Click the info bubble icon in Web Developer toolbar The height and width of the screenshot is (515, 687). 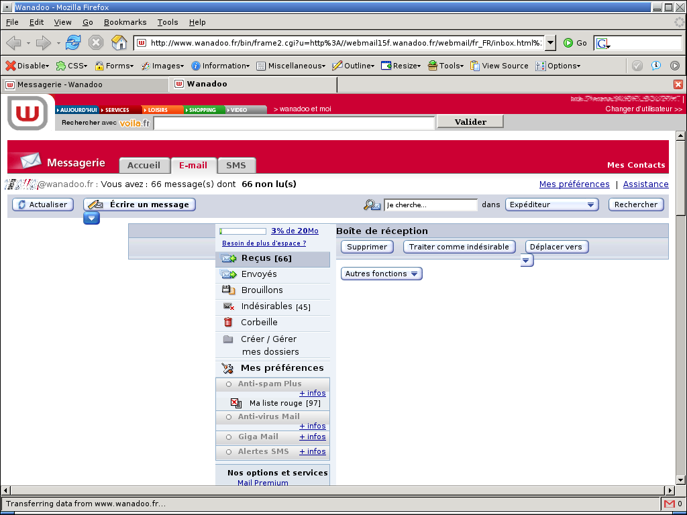click(x=656, y=66)
